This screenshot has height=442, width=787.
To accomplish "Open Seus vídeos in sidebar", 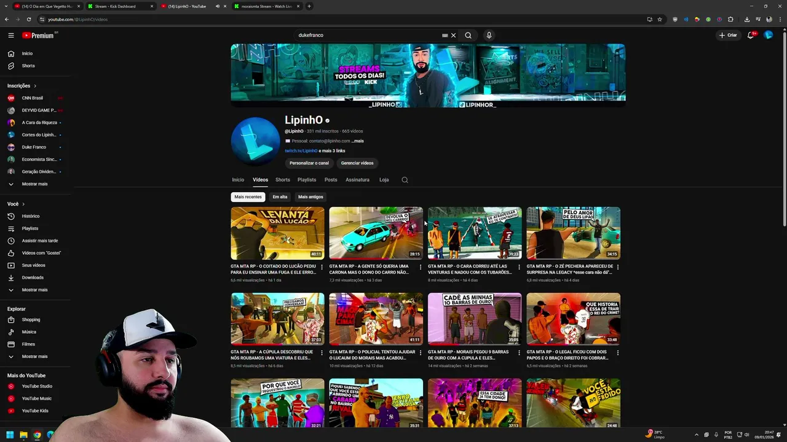I will pos(35,265).
